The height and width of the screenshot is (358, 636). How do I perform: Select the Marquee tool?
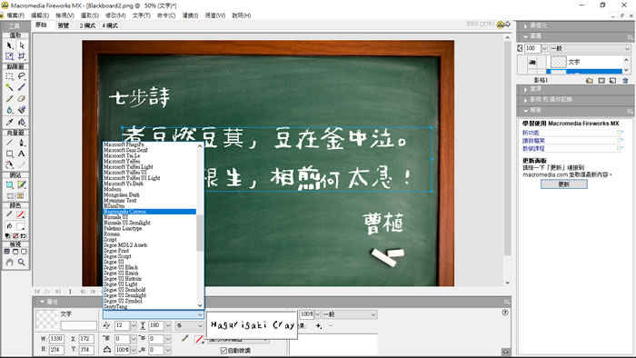(x=9, y=76)
